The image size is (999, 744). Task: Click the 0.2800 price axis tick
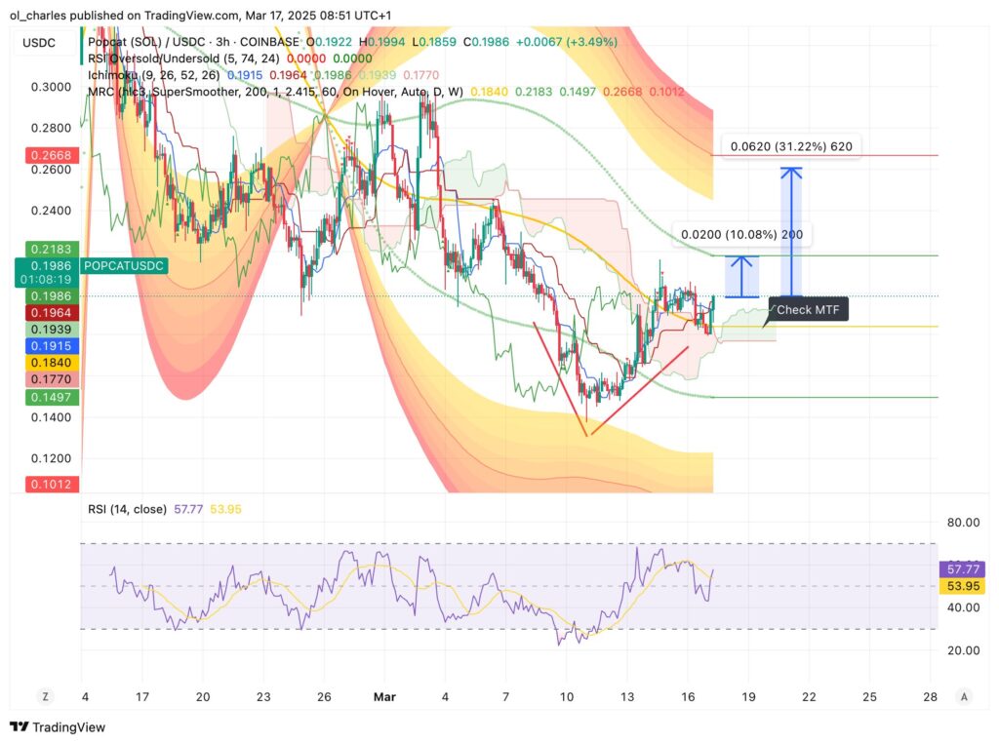click(x=52, y=128)
